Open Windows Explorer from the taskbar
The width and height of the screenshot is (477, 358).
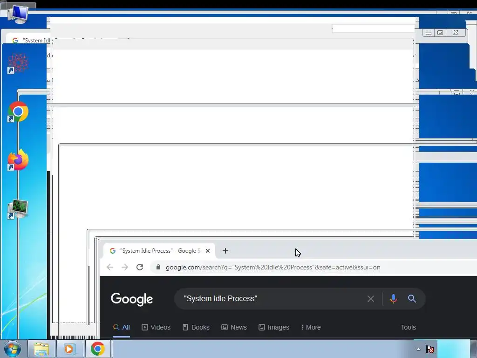point(41,349)
